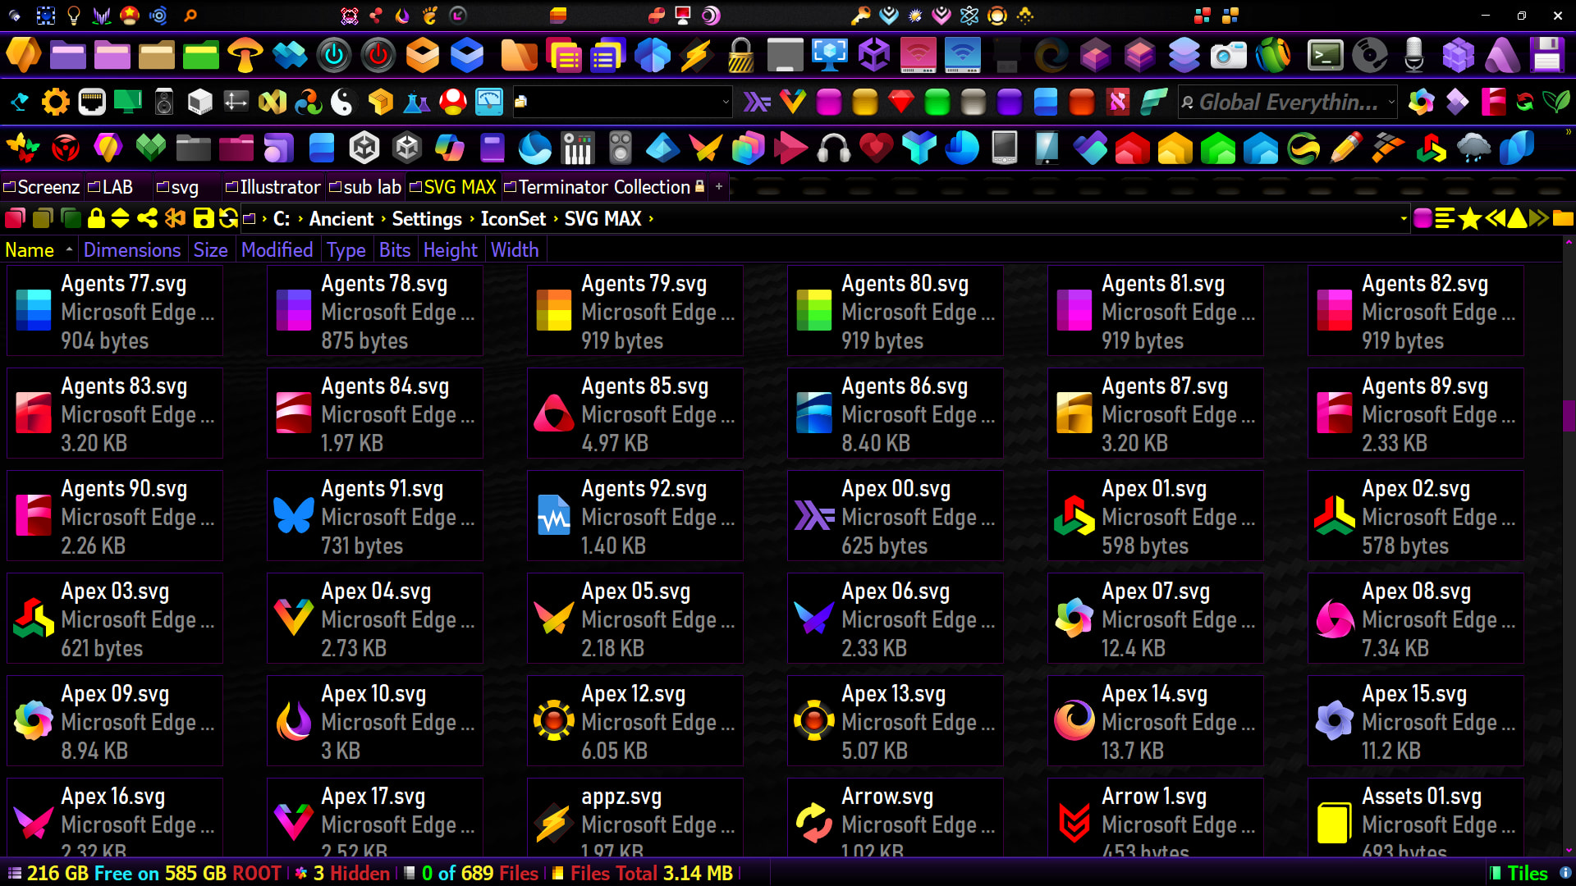Open the white headphones icon

pyautogui.click(x=834, y=148)
